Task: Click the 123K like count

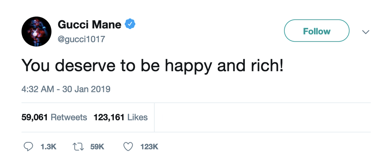Action: [x=149, y=147]
